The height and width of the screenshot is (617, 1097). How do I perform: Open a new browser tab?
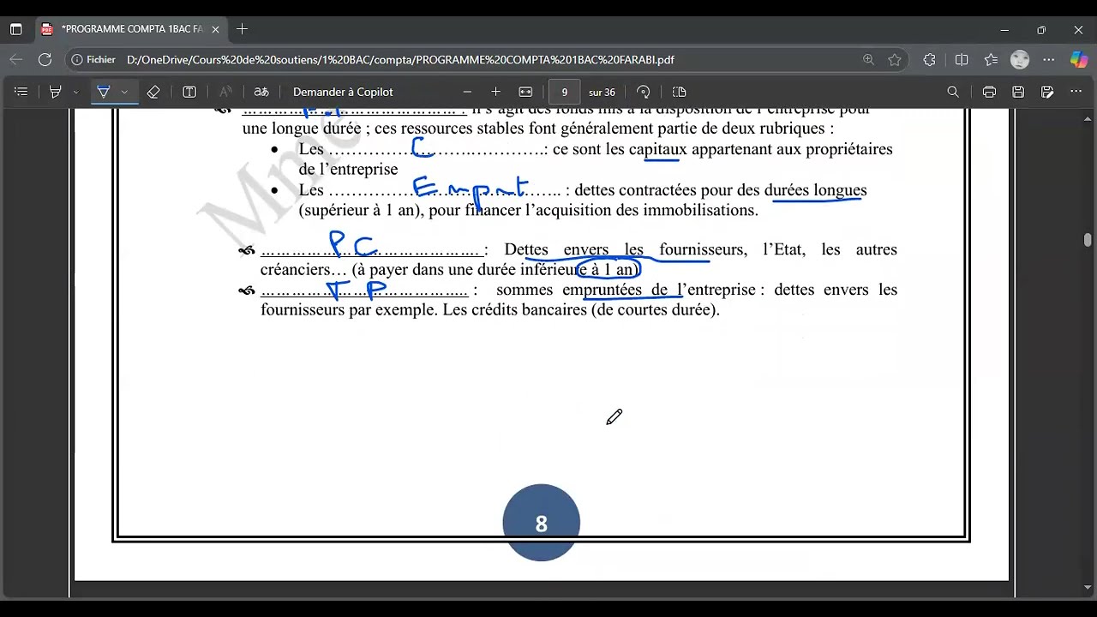click(243, 29)
